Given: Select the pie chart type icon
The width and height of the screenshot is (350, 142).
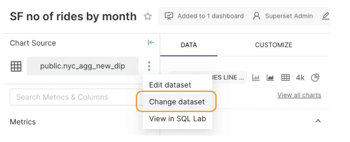Looking at the screenshot, I should click(x=315, y=77).
